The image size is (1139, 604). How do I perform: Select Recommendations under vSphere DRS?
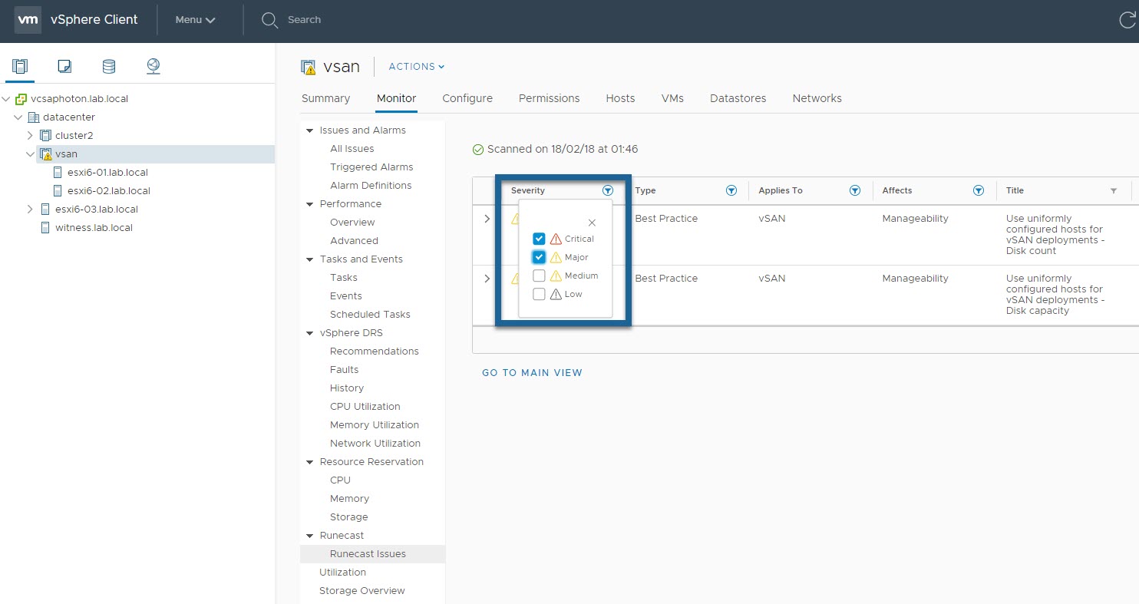pyautogui.click(x=375, y=352)
